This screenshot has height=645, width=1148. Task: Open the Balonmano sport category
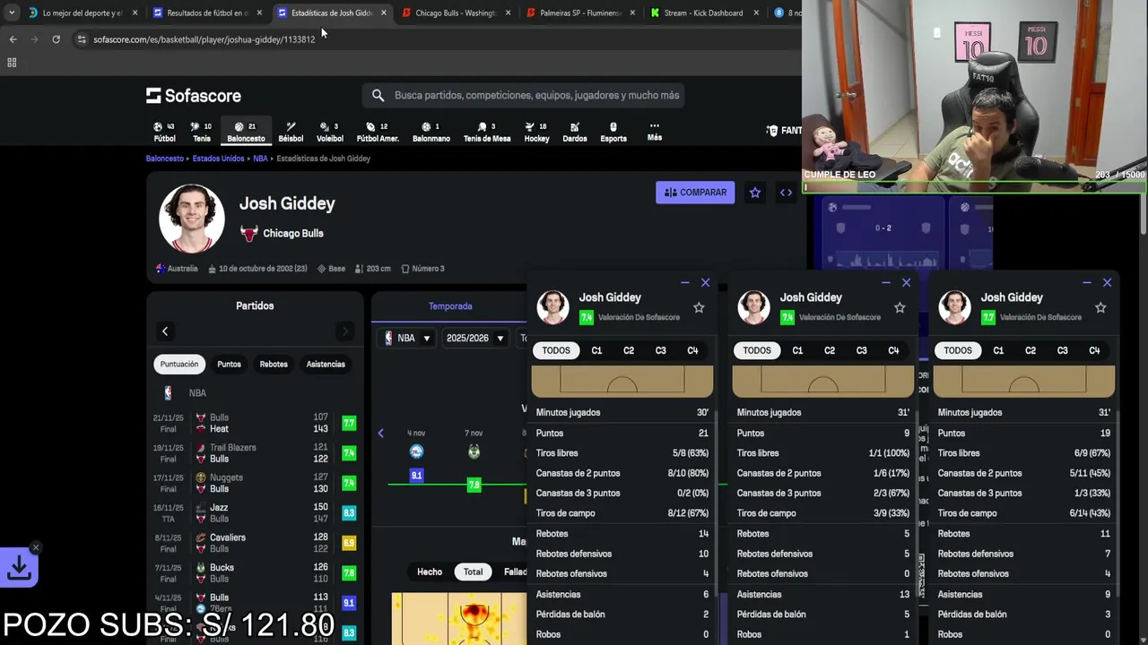pos(431,132)
